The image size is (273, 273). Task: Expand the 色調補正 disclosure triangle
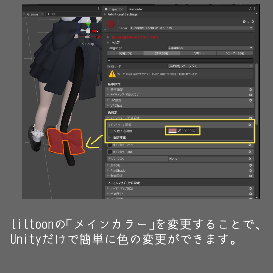coord(109,138)
